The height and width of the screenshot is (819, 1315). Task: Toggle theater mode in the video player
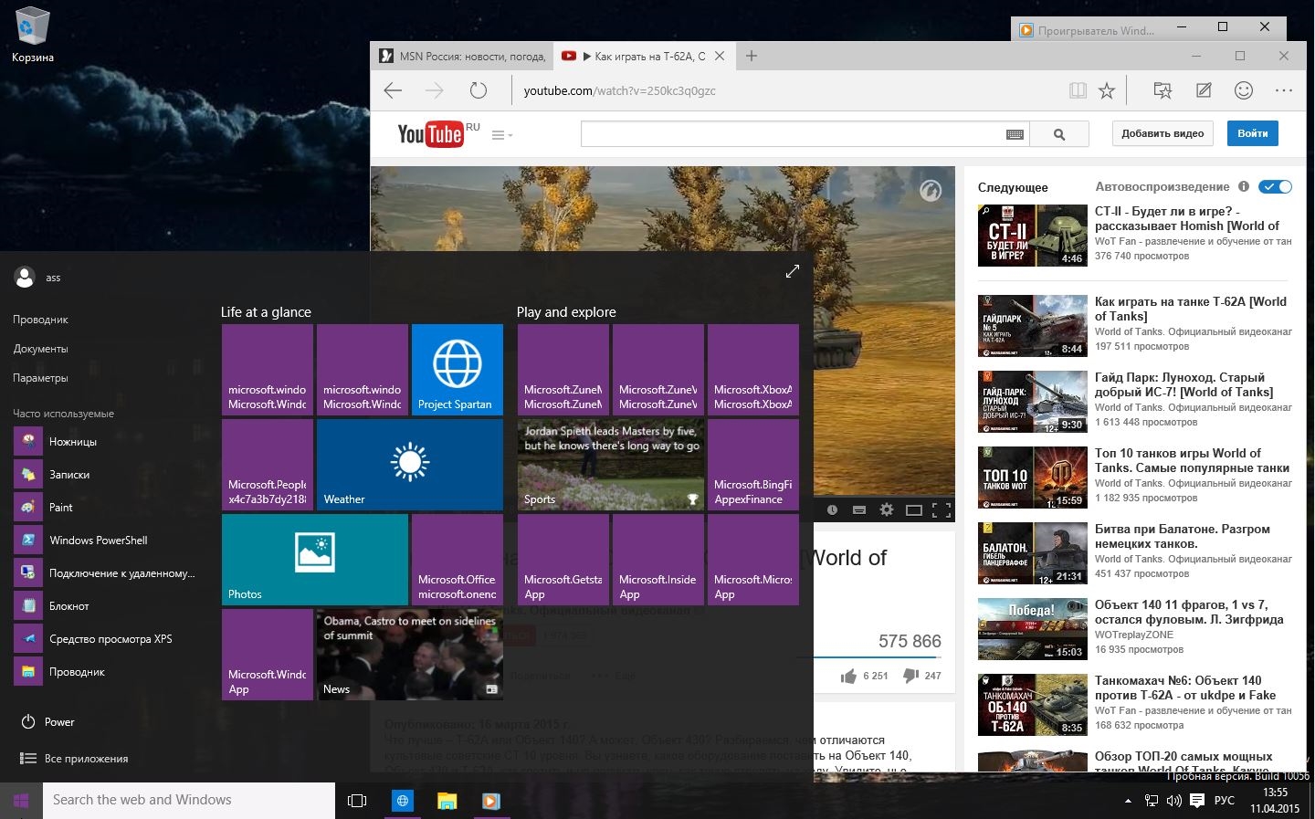(913, 510)
